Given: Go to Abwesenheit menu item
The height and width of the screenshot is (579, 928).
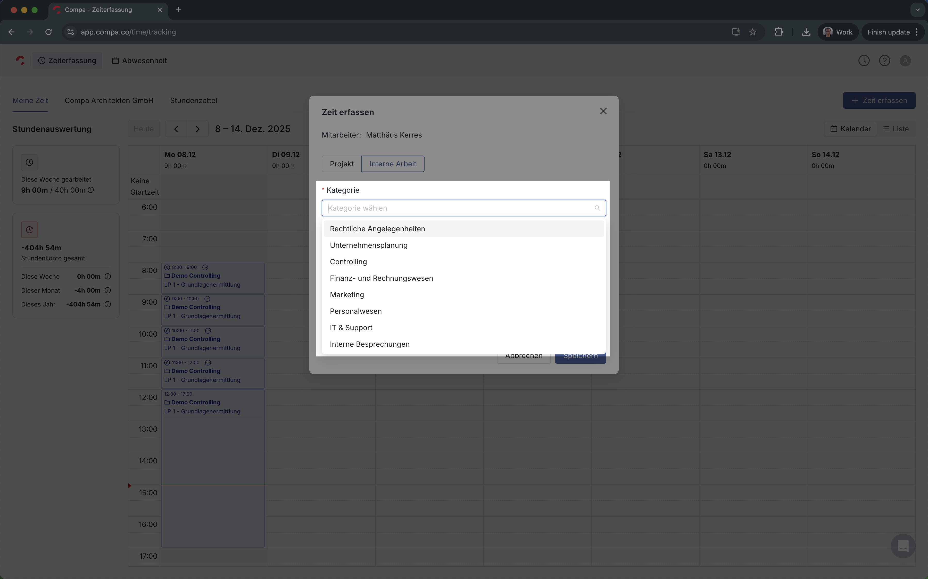Looking at the screenshot, I should (139, 61).
